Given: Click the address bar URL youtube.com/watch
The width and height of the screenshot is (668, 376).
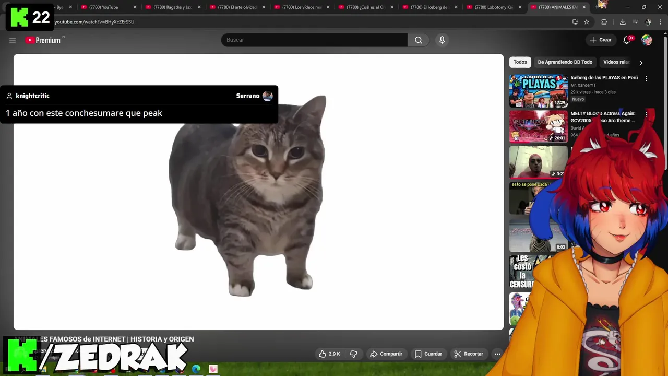Looking at the screenshot, I should point(94,22).
